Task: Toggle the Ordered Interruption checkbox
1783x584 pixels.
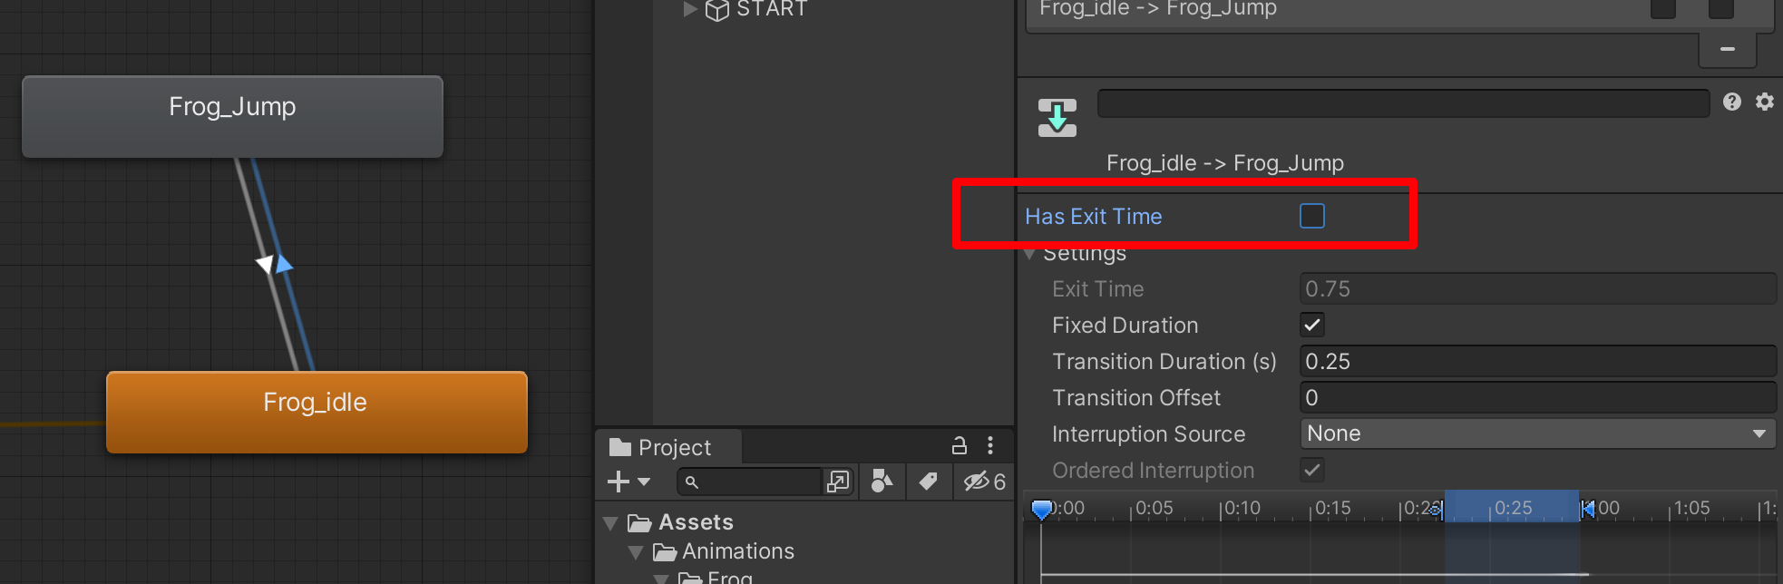Action: pos(1312,470)
